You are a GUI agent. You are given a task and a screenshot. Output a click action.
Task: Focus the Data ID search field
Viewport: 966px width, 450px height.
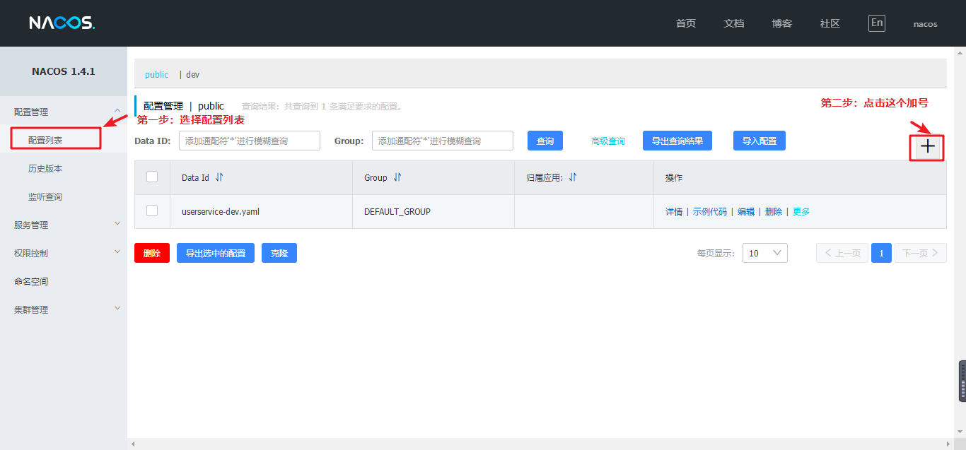point(250,141)
